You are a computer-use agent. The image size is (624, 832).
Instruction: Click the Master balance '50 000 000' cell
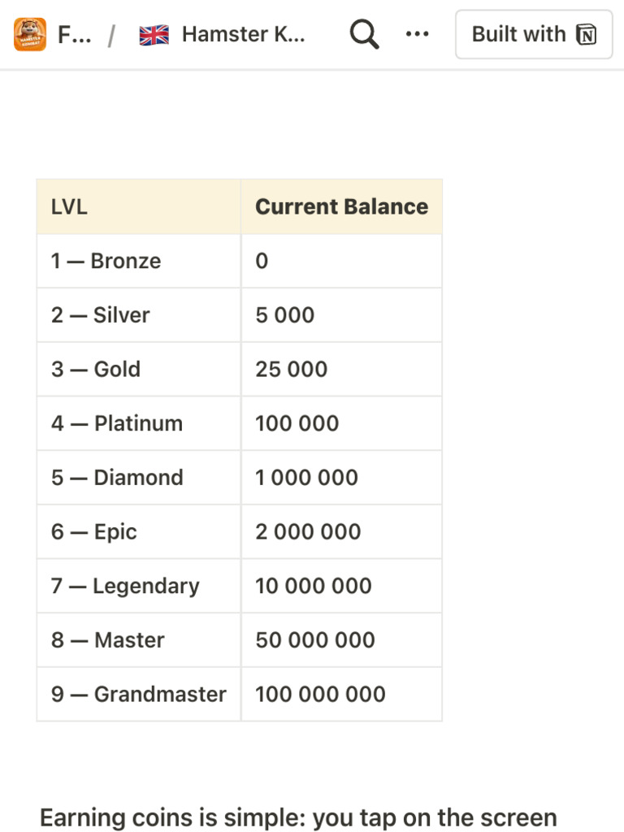(x=342, y=640)
